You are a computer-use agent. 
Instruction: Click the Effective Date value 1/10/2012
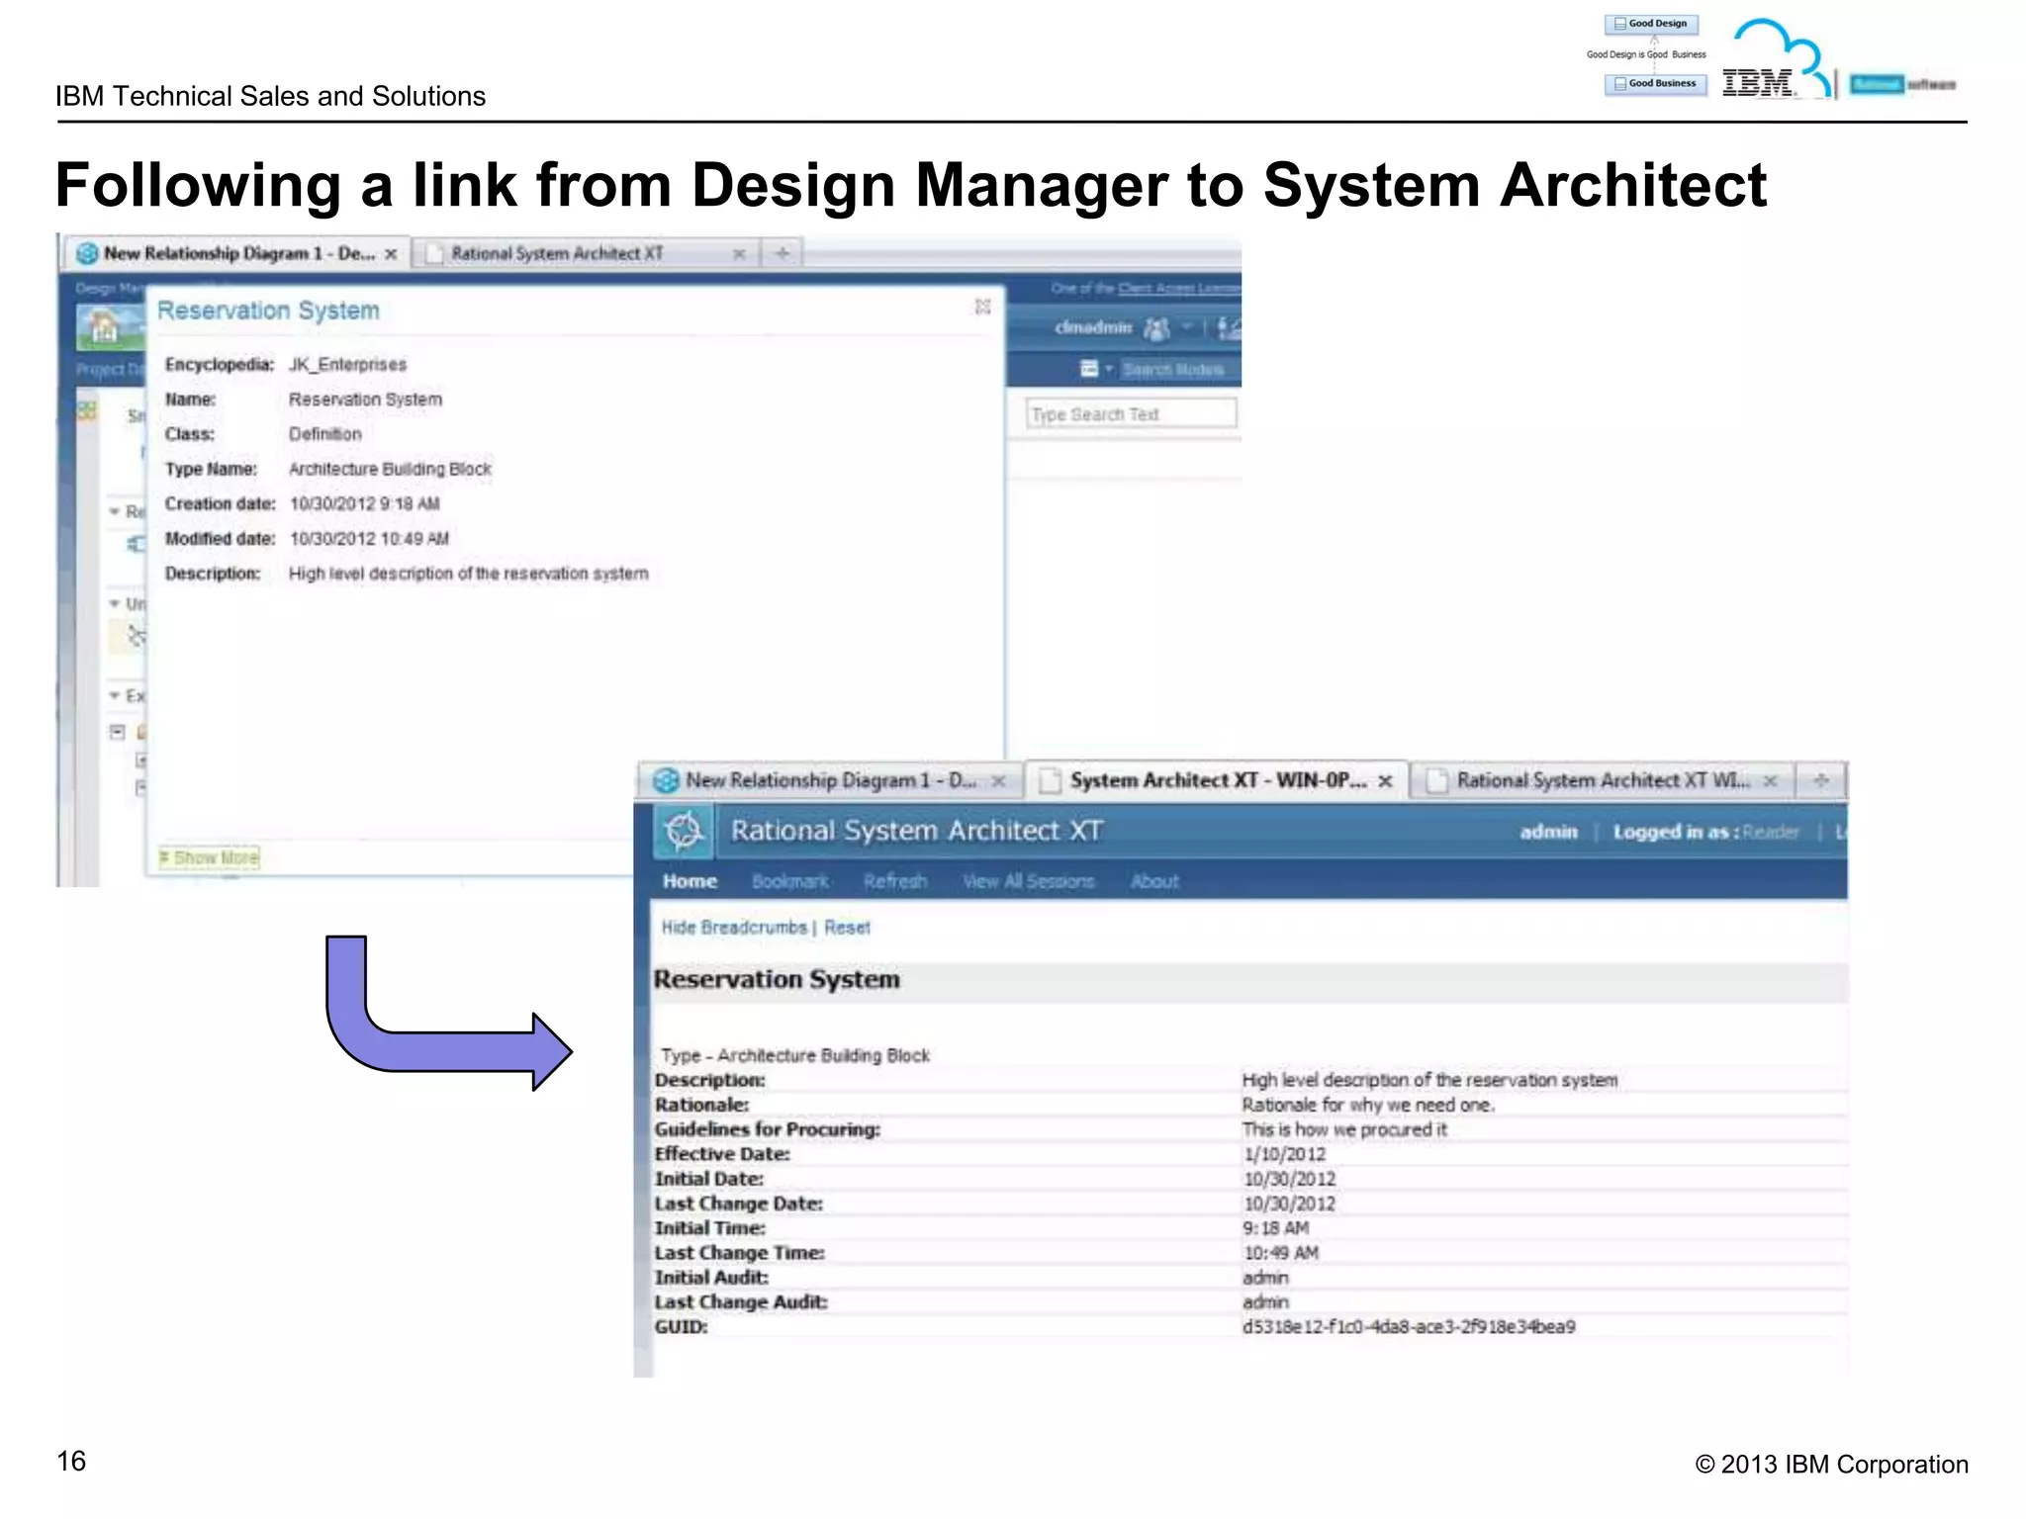[1284, 1154]
